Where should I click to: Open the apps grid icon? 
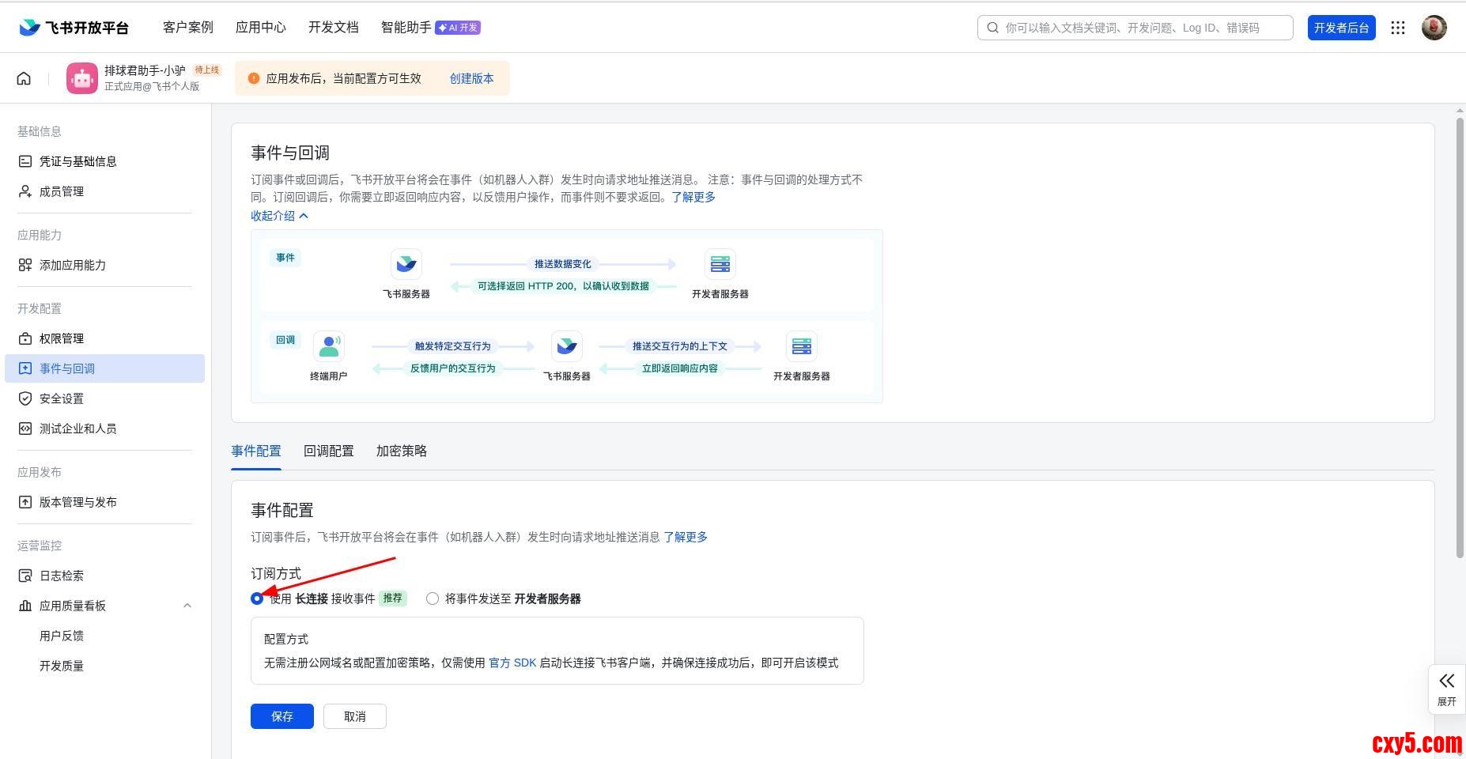1398,28
